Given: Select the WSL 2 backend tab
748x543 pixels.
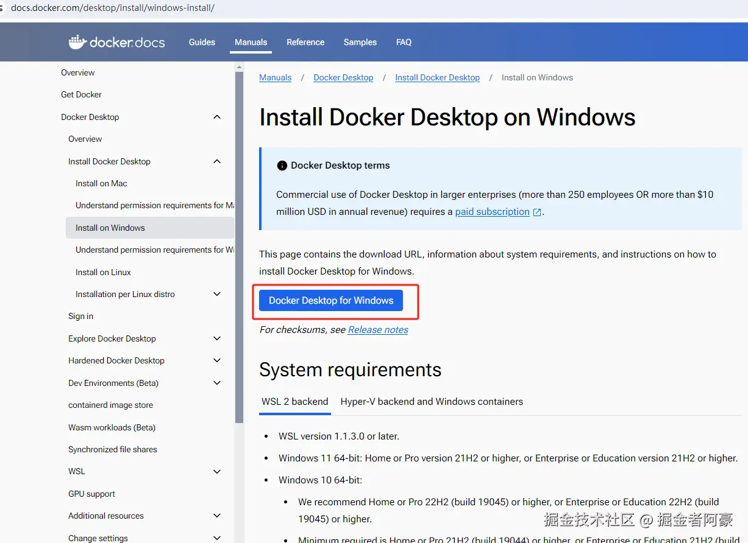Looking at the screenshot, I should 295,402.
